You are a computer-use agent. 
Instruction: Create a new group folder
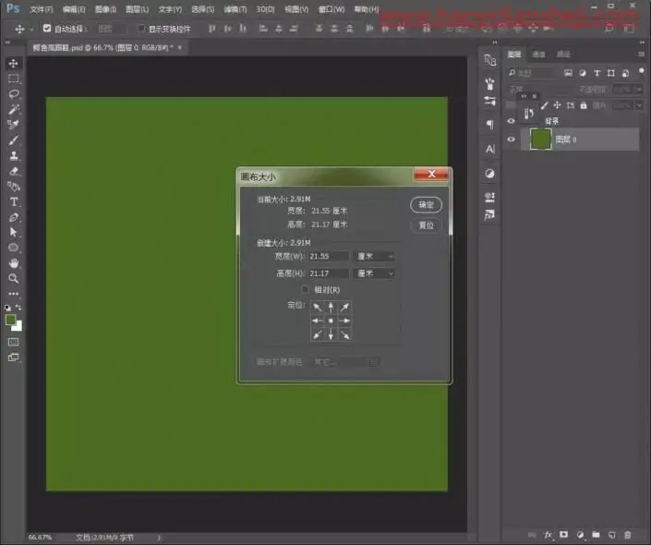(596, 535)
